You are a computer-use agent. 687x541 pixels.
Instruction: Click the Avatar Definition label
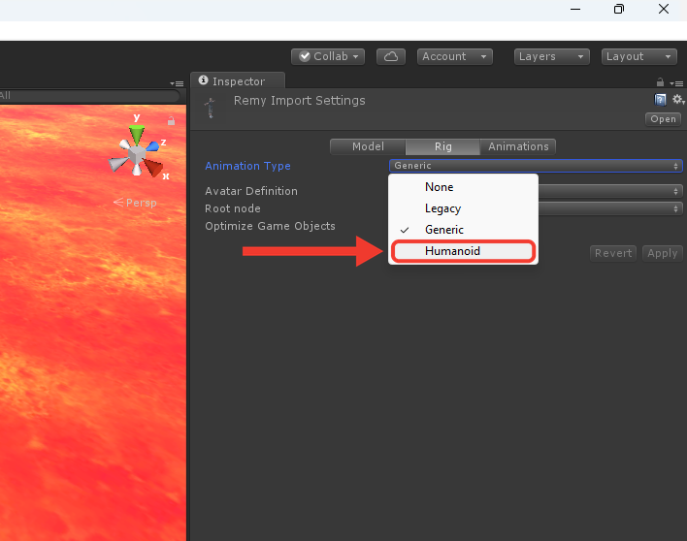[251, 191]
